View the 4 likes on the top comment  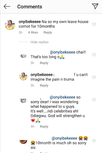33,32
